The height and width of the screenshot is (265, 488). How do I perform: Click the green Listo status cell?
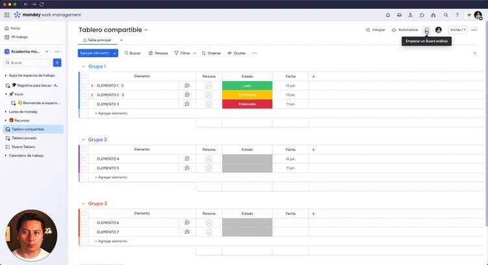pyautogui.click(x=247, y=86)
